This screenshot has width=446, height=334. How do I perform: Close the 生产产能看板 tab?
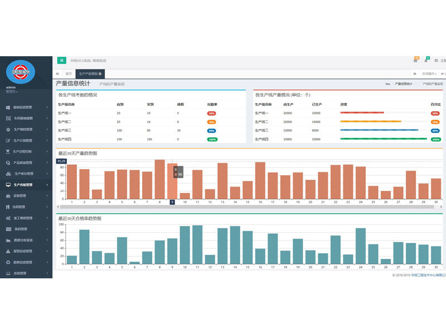click(x=100, y=73)
